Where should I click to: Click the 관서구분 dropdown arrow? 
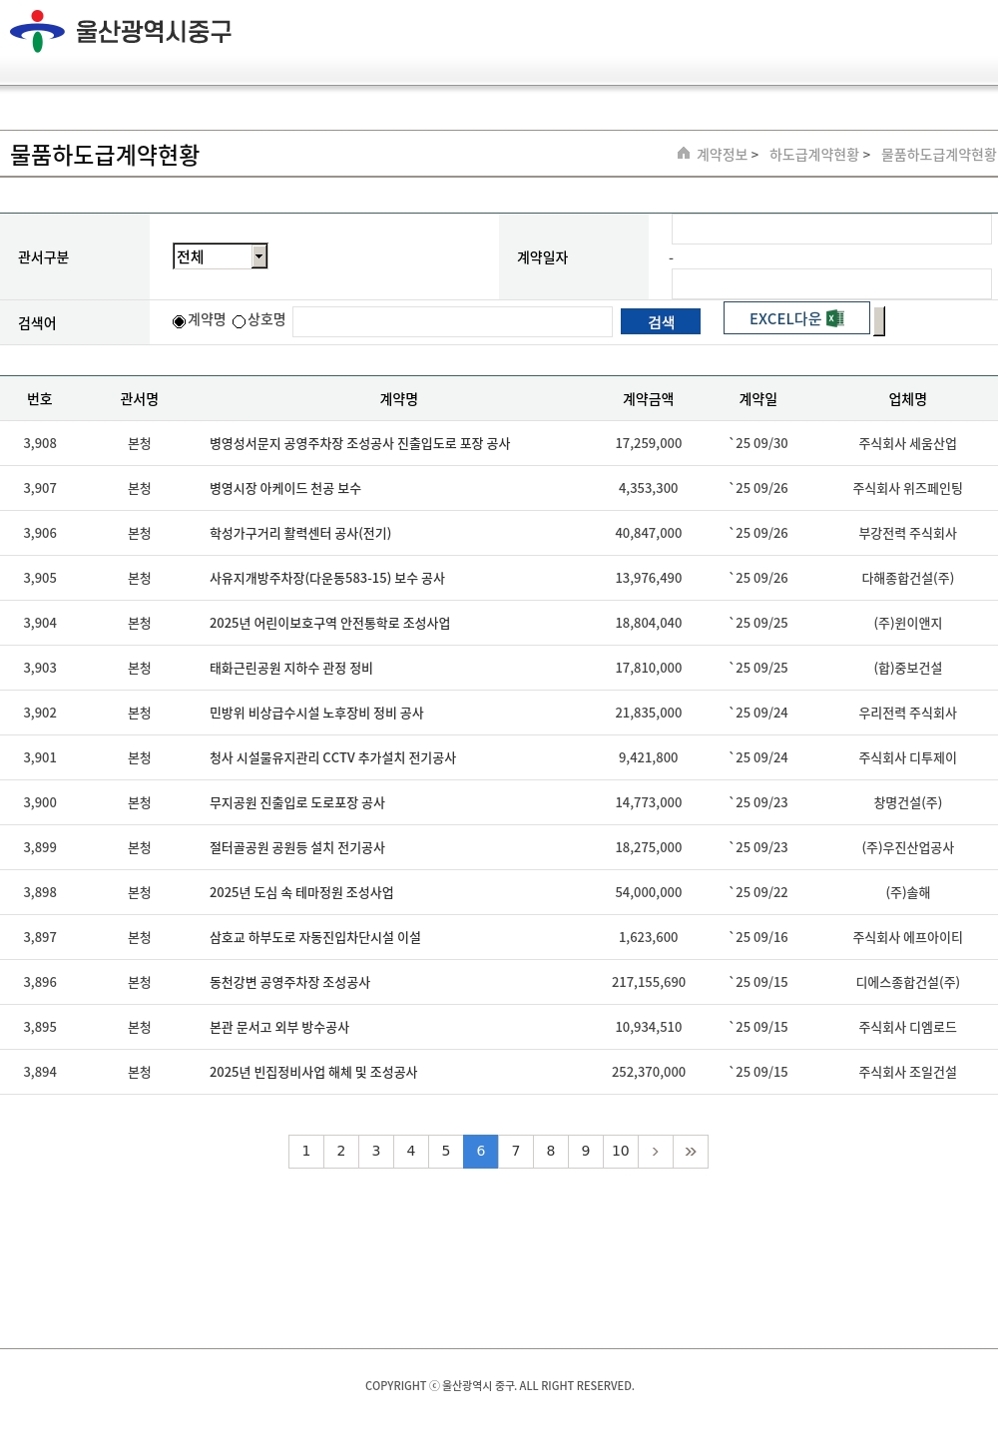click(259, 256)
